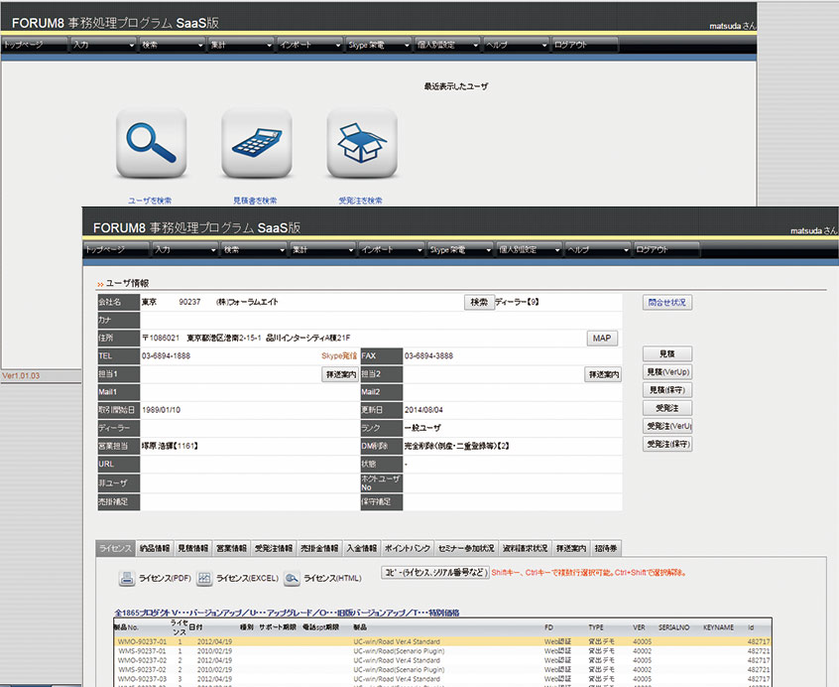Click the ライセンス(HTML) preview icon
This screenshot has width=839, height=687.
coord(292,579)
